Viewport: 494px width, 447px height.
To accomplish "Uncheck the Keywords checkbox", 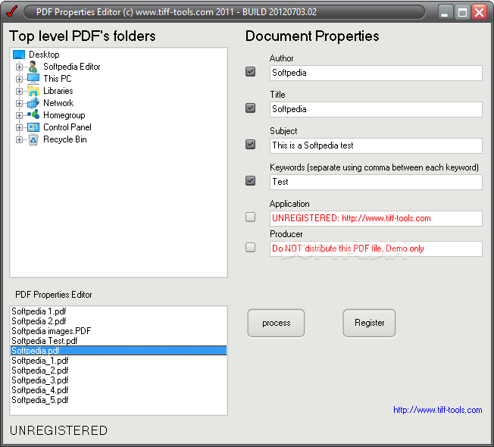I will point(251,181).
